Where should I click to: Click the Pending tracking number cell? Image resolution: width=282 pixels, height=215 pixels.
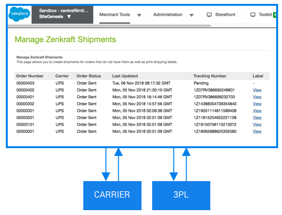201,83
